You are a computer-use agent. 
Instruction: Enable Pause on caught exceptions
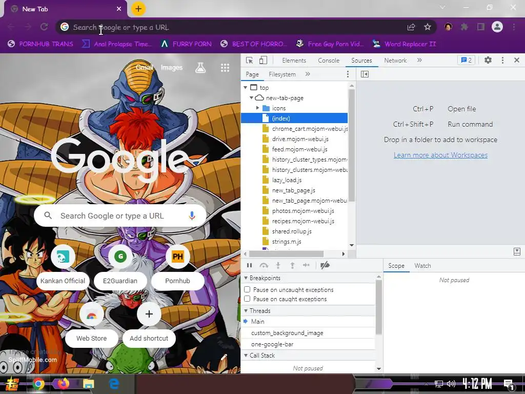coord(247,299)
